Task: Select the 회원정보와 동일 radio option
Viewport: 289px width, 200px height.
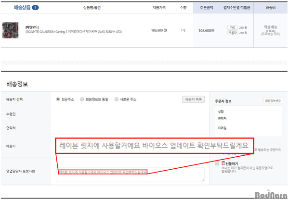Action: tap(82, 100)
